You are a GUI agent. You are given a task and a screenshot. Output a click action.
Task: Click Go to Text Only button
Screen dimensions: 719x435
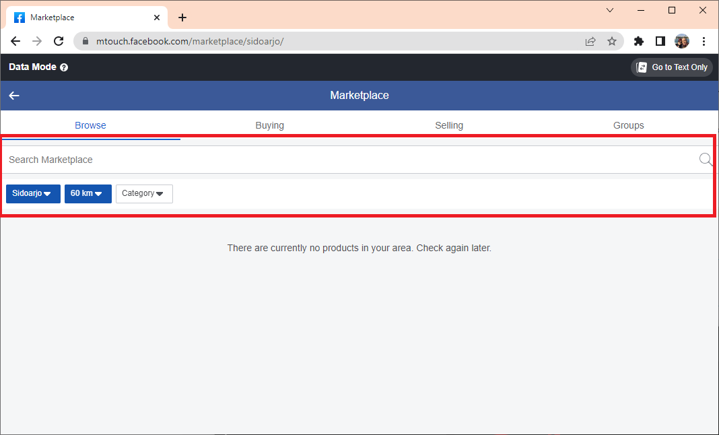point(672,67)
